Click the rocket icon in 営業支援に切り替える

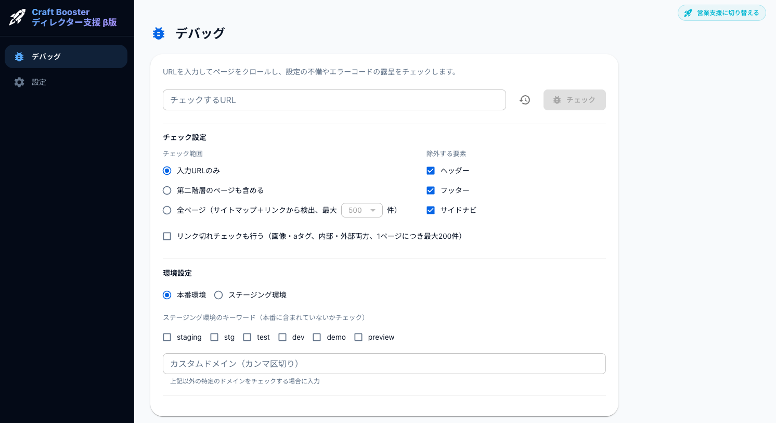tap(688, 13)
